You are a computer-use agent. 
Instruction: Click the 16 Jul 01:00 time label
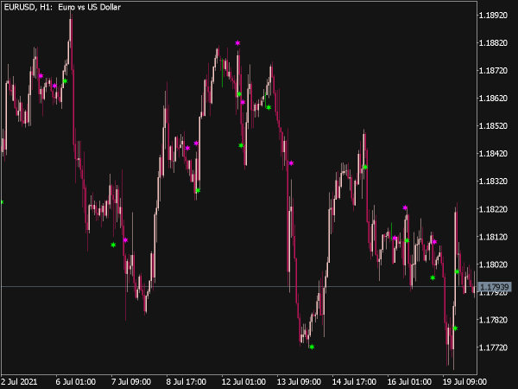point(409,382)
